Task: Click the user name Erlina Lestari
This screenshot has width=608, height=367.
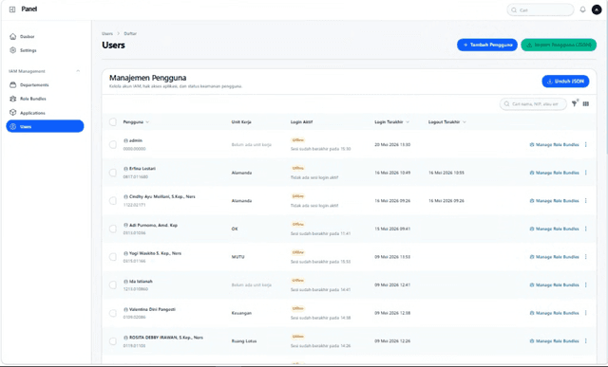Action: click(x=142, y=169)
